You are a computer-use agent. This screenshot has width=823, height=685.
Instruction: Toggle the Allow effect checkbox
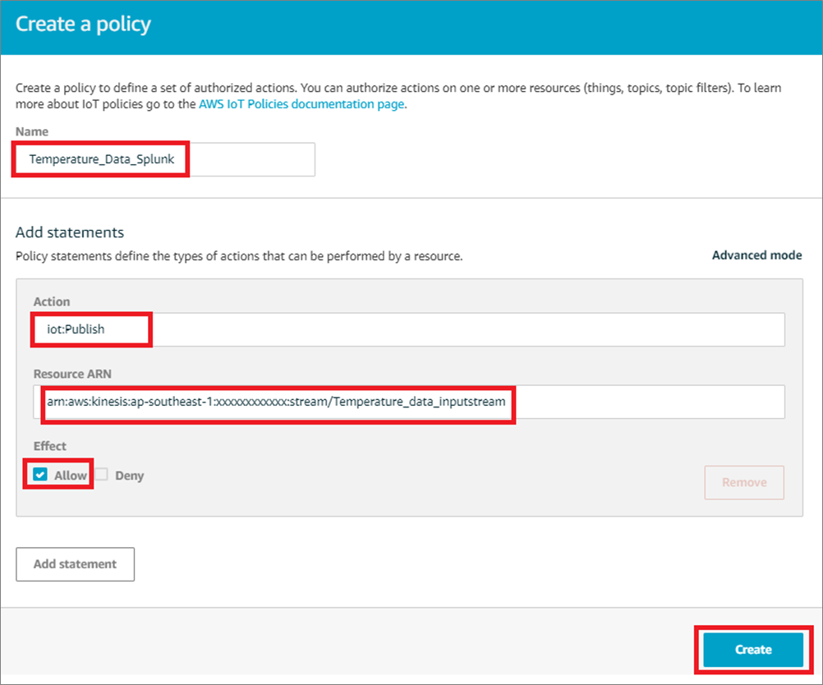[40, 475]
